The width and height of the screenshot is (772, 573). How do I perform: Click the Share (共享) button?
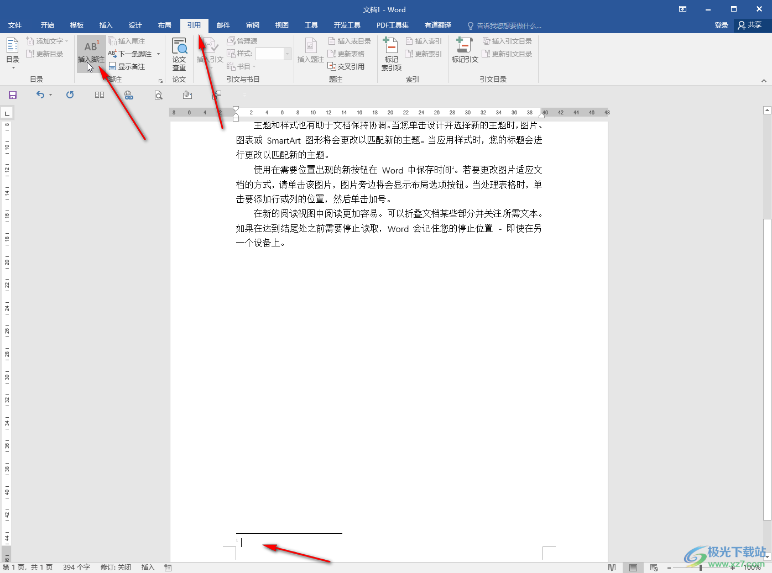coord(750,25)
